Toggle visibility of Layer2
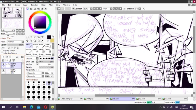The image size is (196, 110). [x=3, y=64]
